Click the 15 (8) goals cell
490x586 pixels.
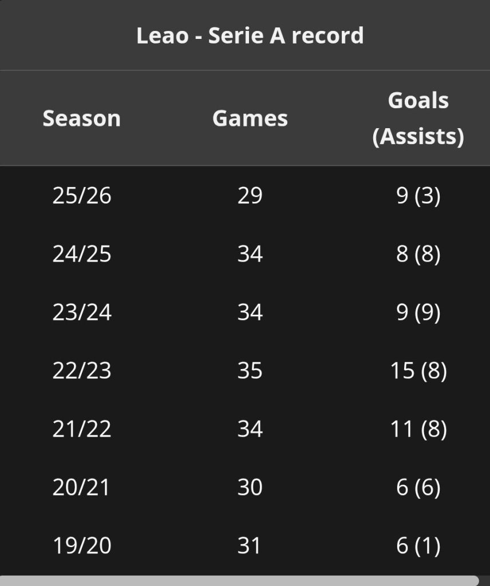(418, 371)
